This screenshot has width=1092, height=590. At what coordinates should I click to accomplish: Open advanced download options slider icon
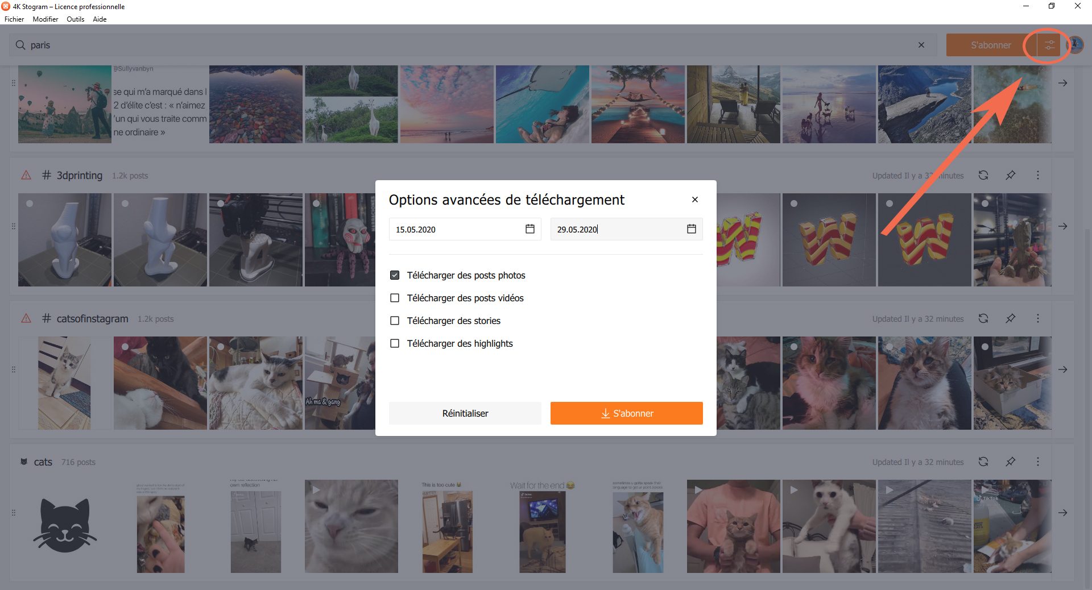coord(1049,45)
